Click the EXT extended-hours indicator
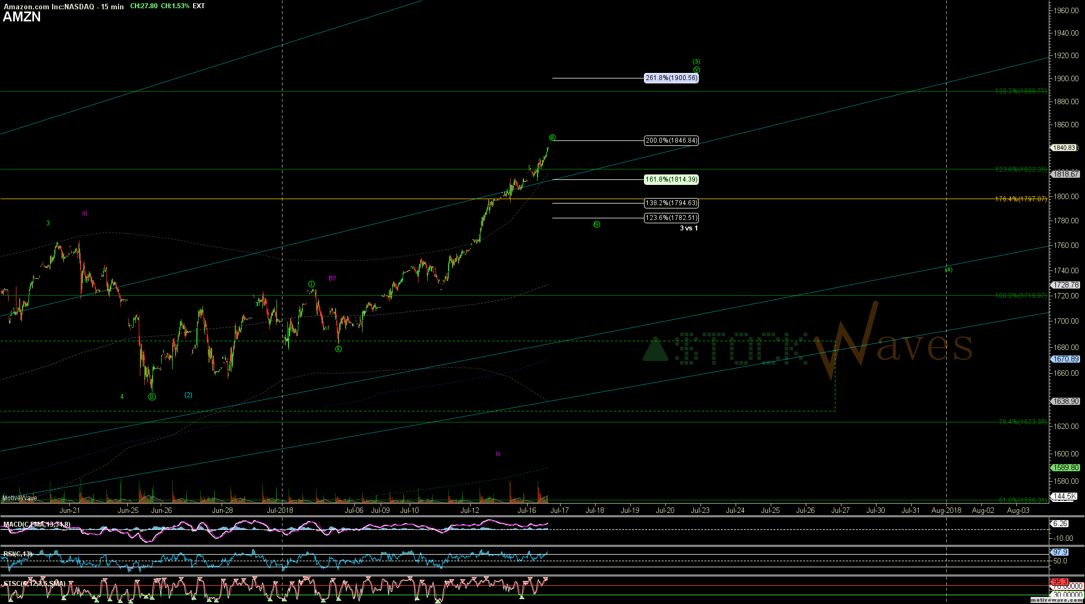This screenshot has width=1085, height=604. pyautogui.click(x=199, y=6)
